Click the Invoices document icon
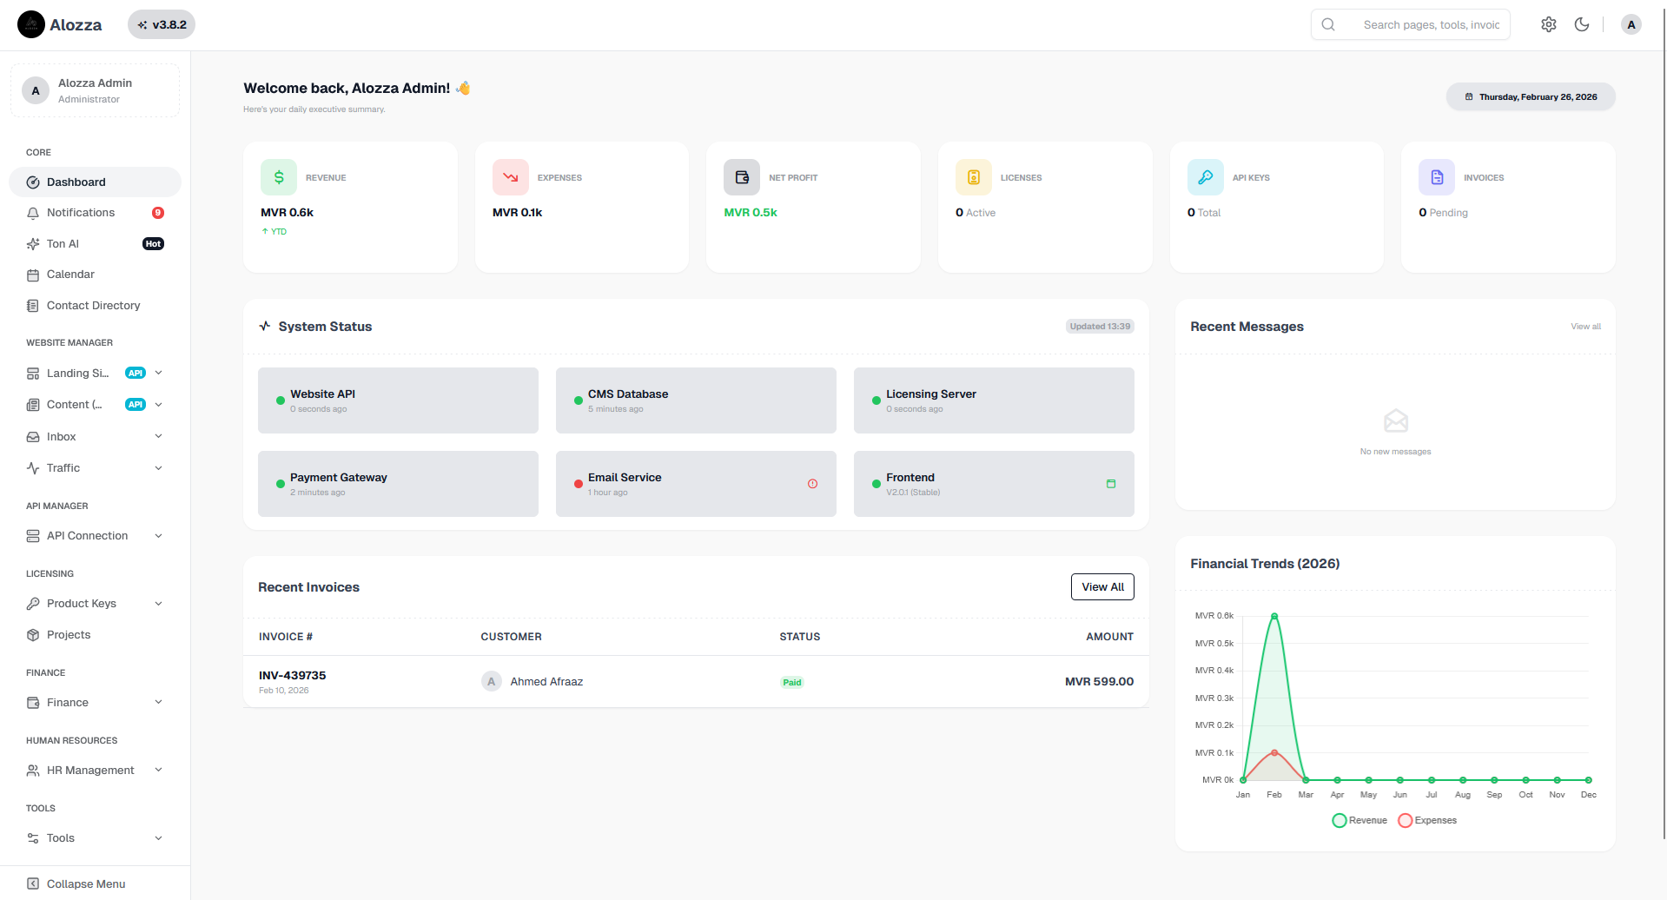Viewport: 1667px width, 900px height. click(1437, 177)
